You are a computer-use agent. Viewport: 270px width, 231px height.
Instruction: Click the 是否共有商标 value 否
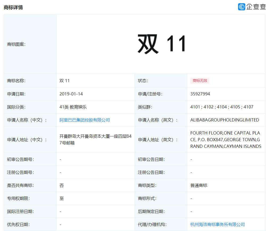61,186
